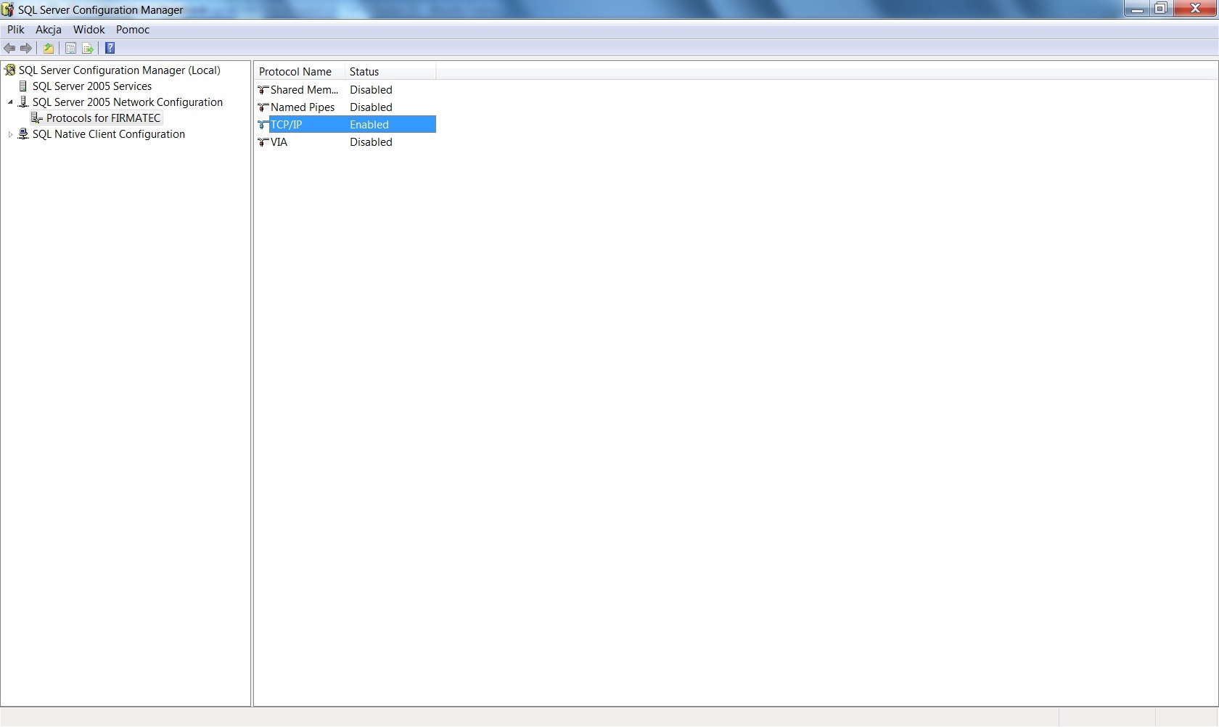
Task: Click the Shared Memory protocol icon
Action: [263, 90]
